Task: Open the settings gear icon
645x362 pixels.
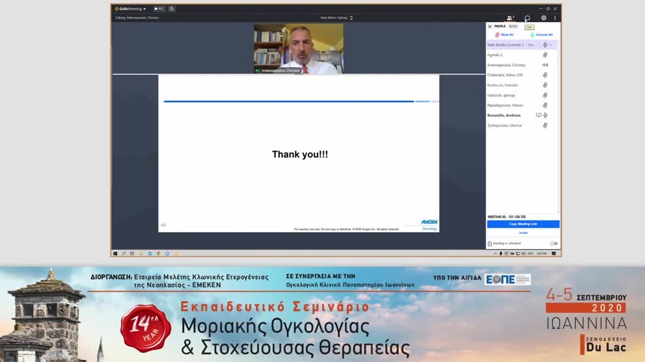Action: (x=544, y=18)
